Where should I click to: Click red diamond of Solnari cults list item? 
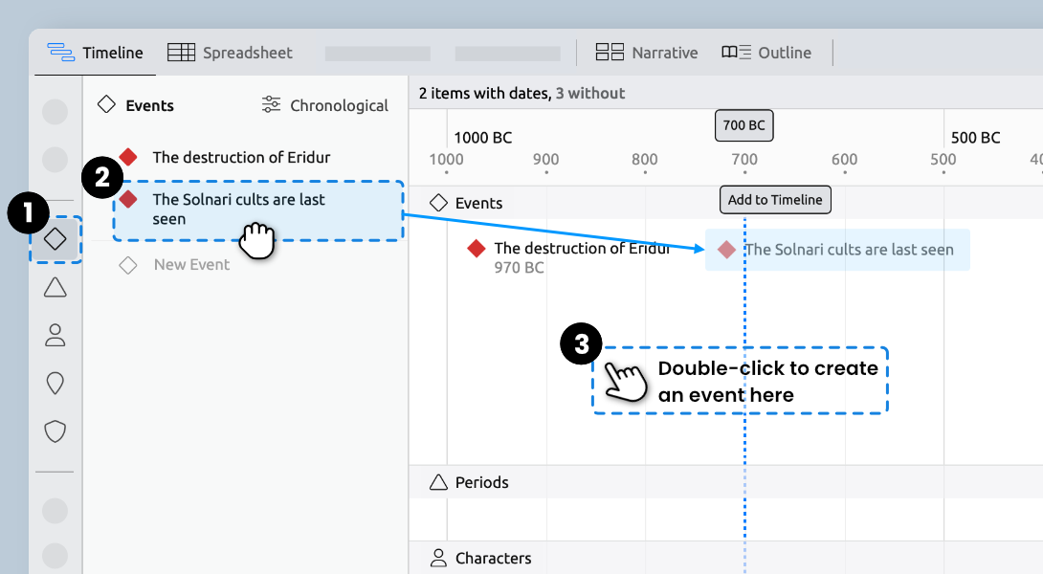(x=128, y=199)
